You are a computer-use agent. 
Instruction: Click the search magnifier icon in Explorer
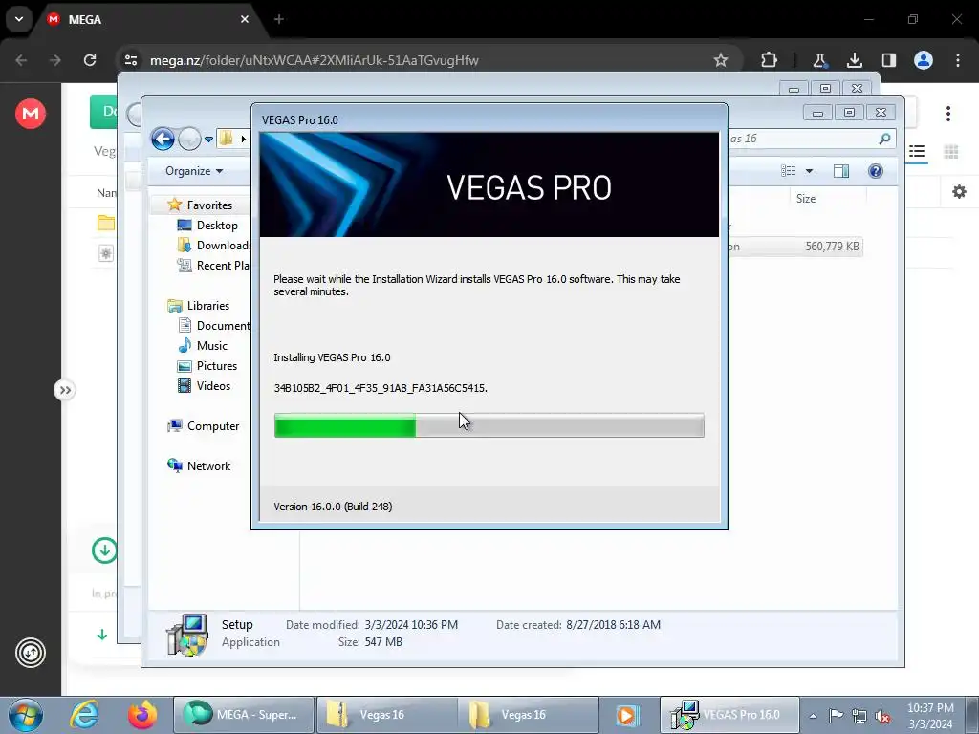pyautogui.click(x=884, y=139)
